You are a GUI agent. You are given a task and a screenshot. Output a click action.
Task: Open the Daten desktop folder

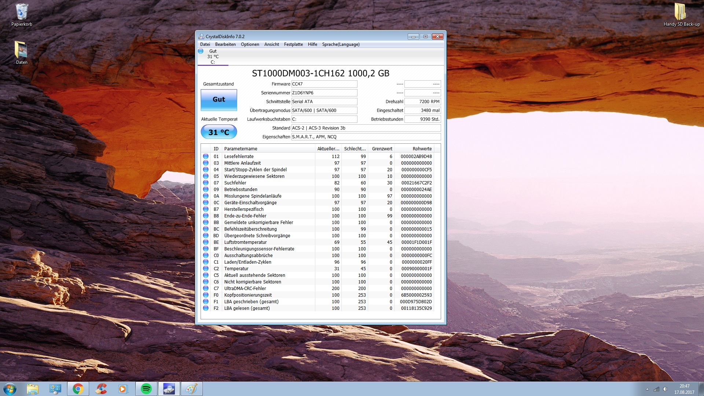(x=21, y=51)
